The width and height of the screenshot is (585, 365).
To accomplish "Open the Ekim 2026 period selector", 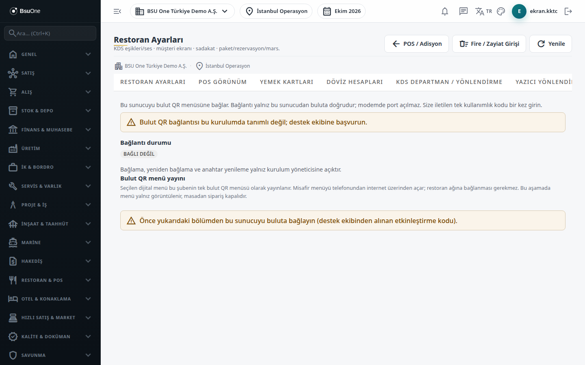I will click(341, 11).
